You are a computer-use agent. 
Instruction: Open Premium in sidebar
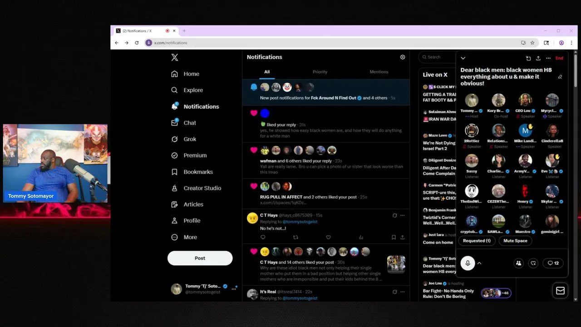coord(189,155)
